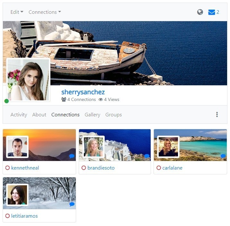Click the unread message count 2
Viewport: 230px width, 226px height.
click(x=218, y=12)
